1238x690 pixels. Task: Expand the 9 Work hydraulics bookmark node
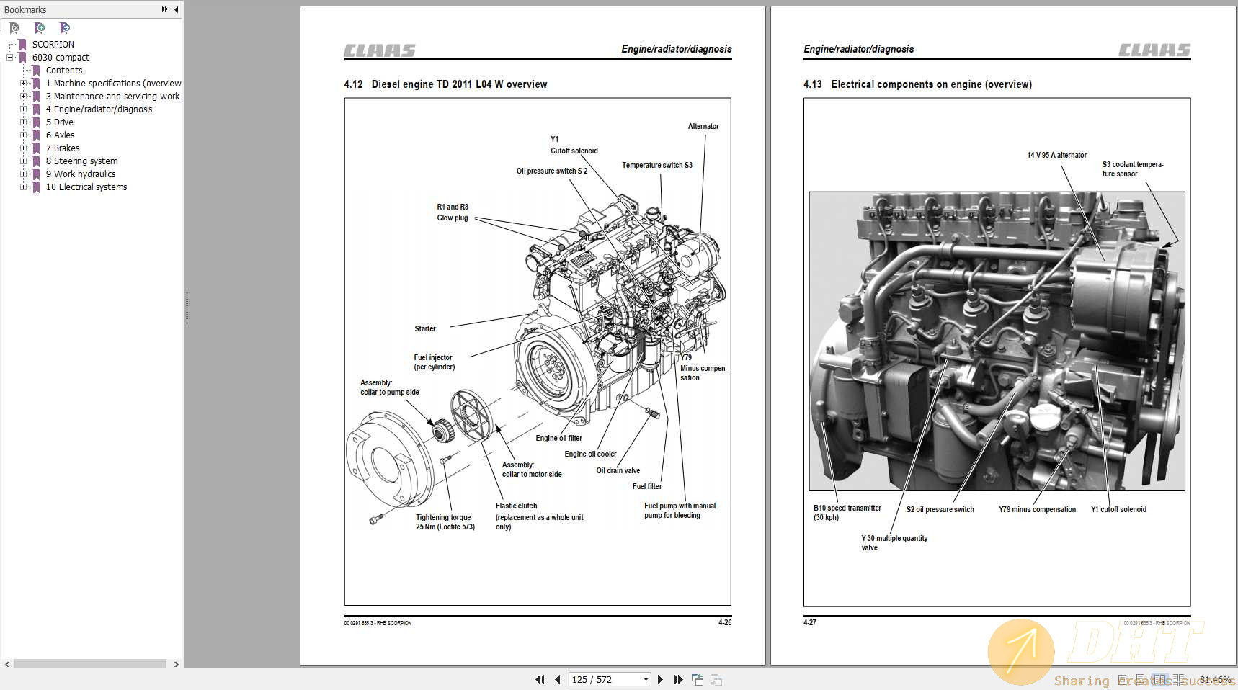[x=23, y=174]
